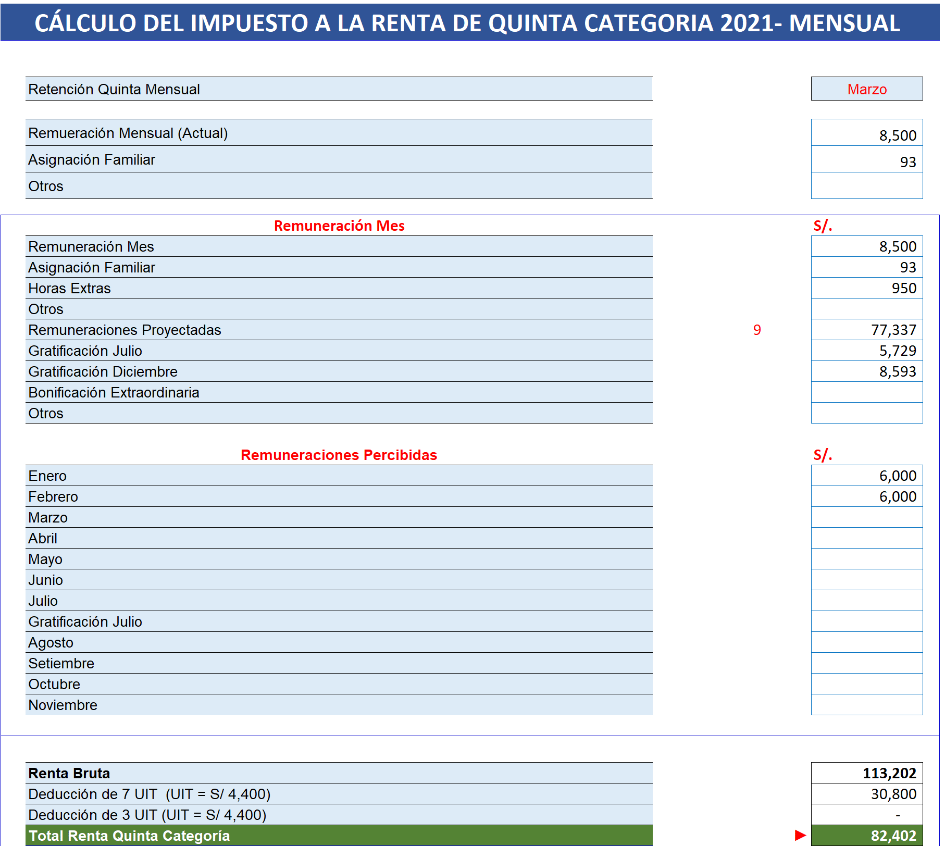Screen dimensions: 945x846
Task: Select the Remuneraciones Percibidas red heading
Action: click(339, 455)
